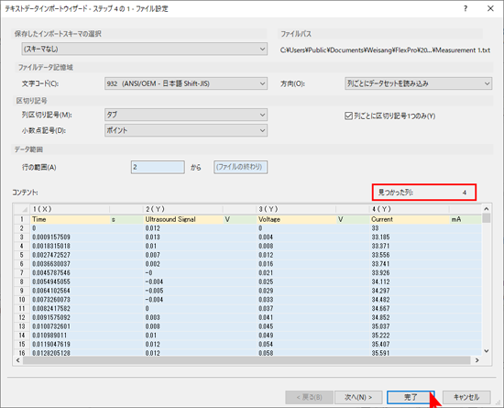Click the horizontal scroll left arrow

point(17,360)
